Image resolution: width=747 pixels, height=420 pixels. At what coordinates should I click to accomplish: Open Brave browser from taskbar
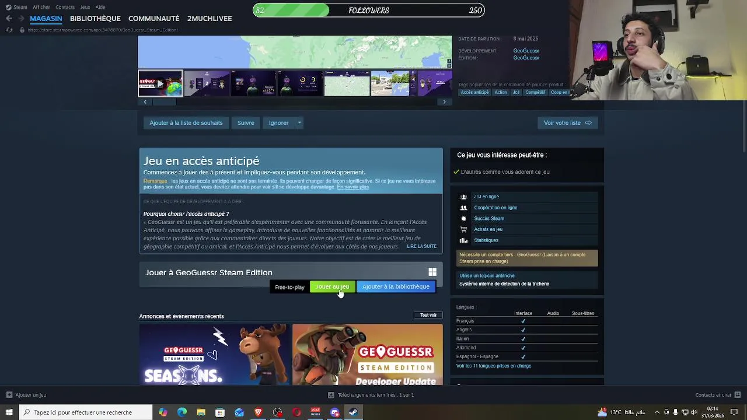[258, 412]
